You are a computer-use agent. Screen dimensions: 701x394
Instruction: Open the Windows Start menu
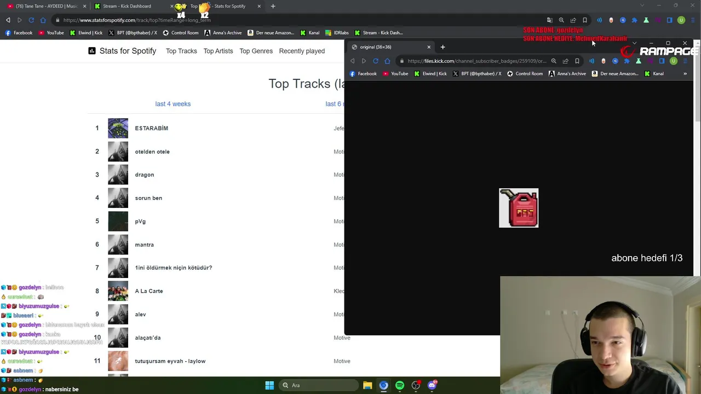click(x=269, y=385)
